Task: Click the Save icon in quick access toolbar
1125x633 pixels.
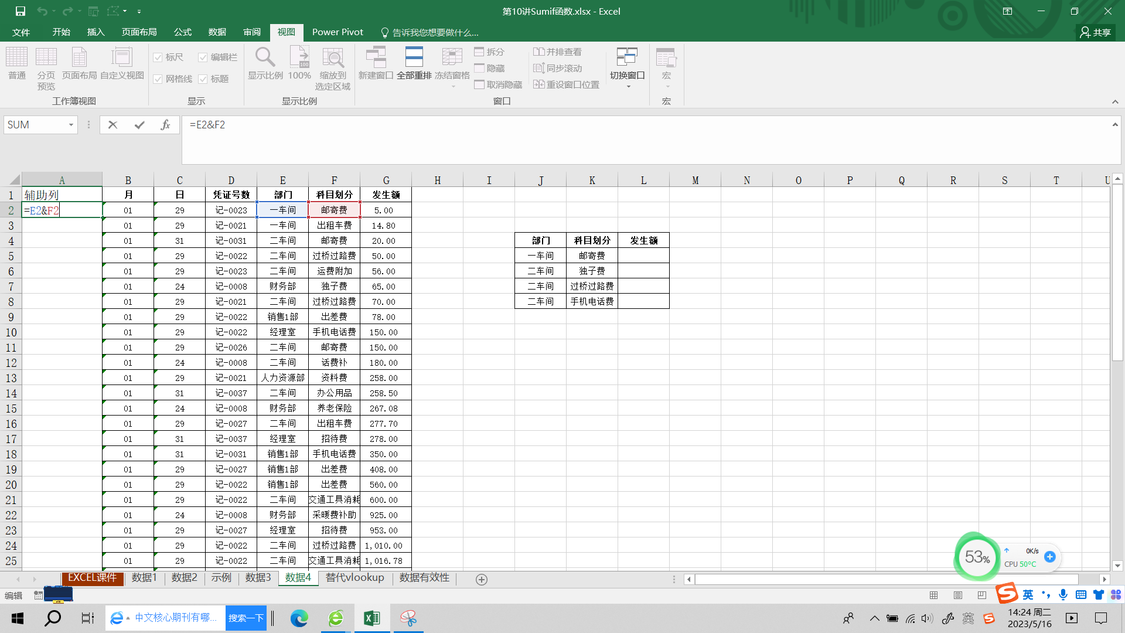Action: click(20, 11)
